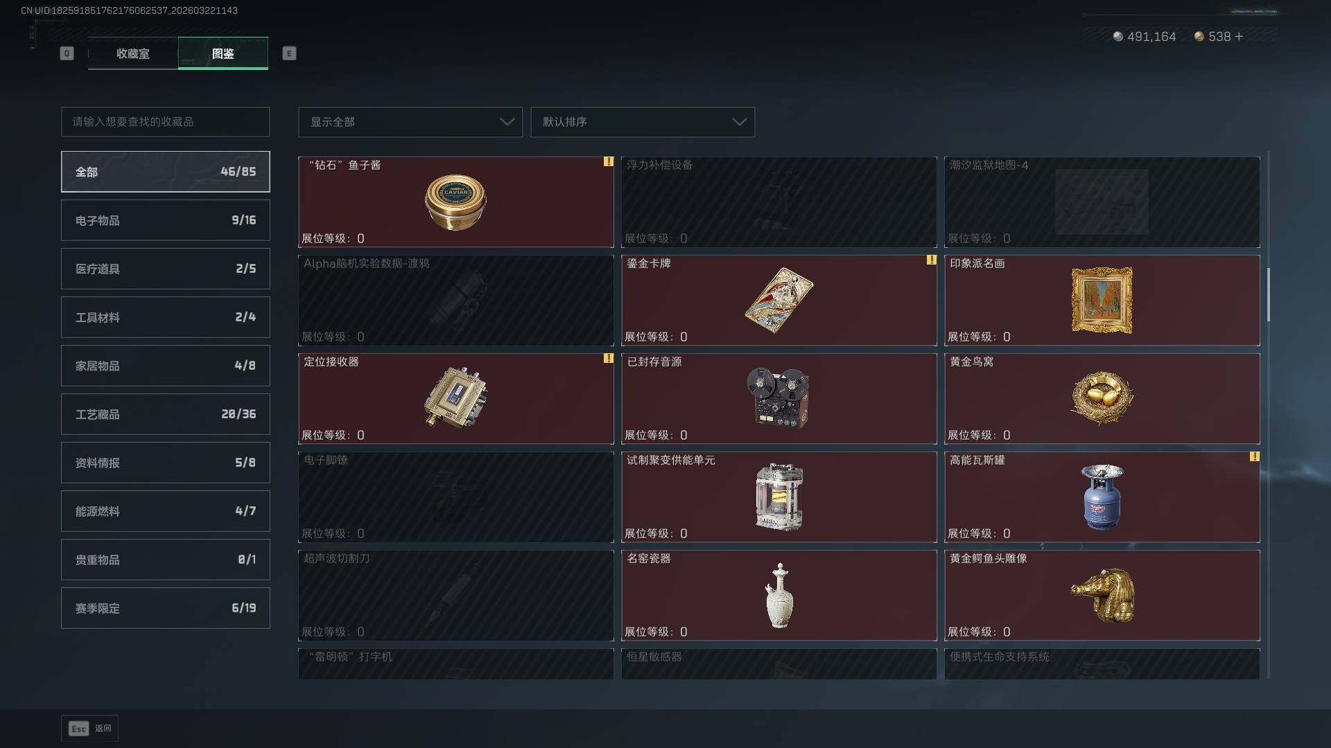Click the collection list vertical scrollbar
This screenshot has height=748, width=1331.
click(x=1269, y=294)
